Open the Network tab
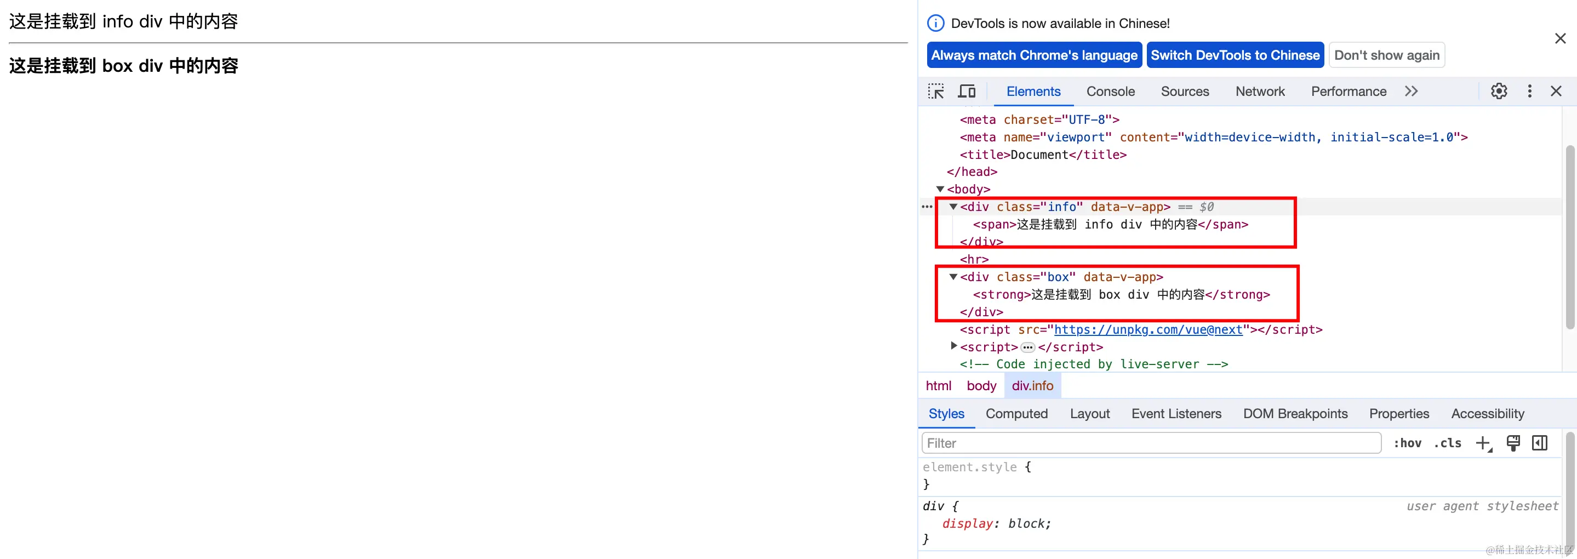 (1260, 91)
